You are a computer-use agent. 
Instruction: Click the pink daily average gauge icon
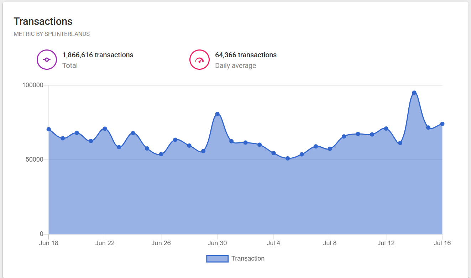pyautogui.click(x=199, y=60)
